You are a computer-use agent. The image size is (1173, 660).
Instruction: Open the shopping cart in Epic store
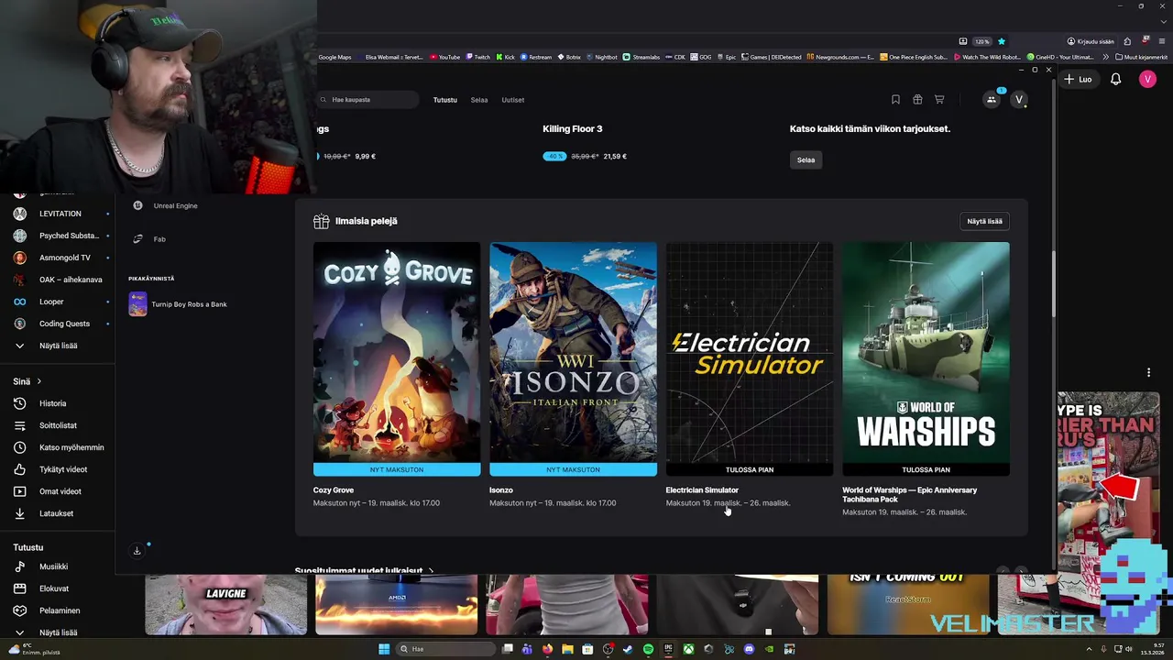coord(939,99)
